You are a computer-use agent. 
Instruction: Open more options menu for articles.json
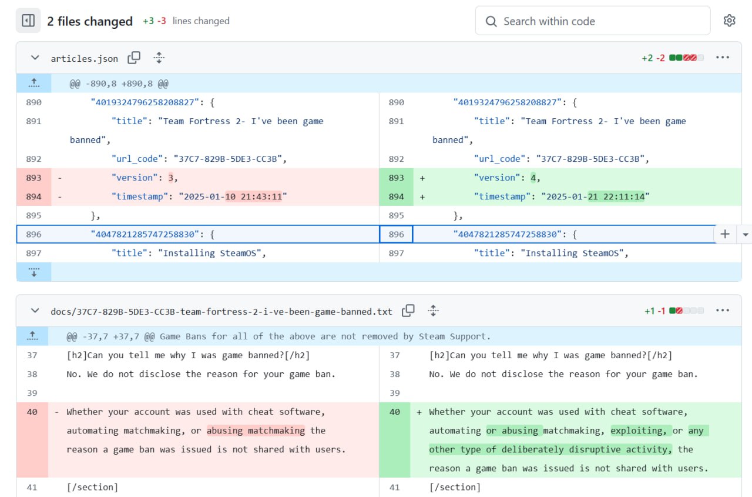(x=723, y=58)
